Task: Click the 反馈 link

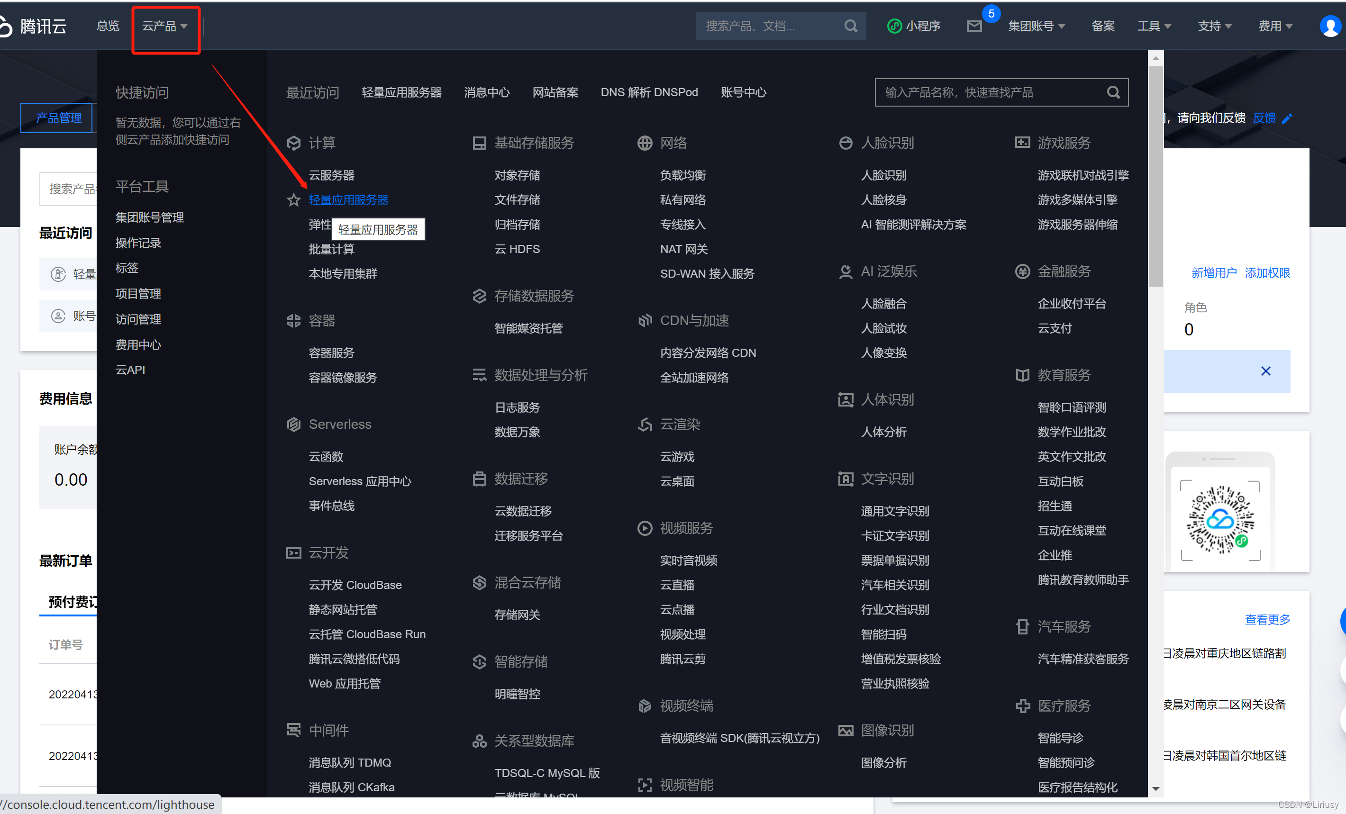Action: coord(1264,118)
